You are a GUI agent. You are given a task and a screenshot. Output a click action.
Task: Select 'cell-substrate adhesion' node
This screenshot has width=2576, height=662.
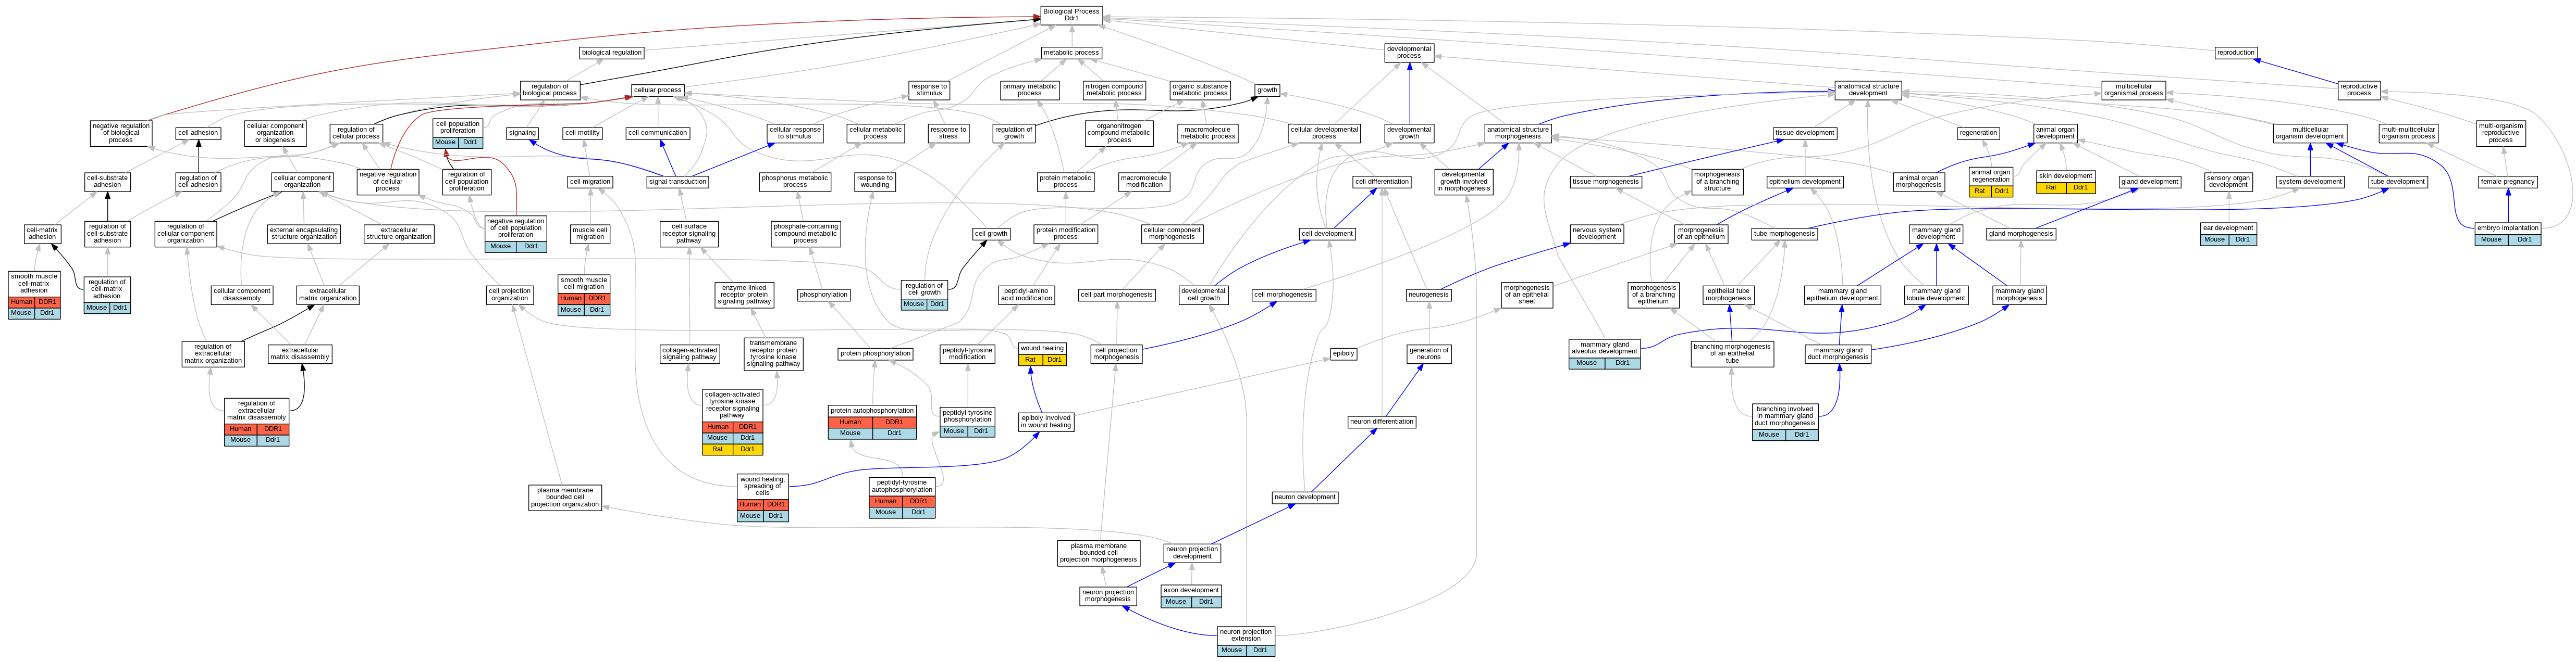tap(107, 182)
